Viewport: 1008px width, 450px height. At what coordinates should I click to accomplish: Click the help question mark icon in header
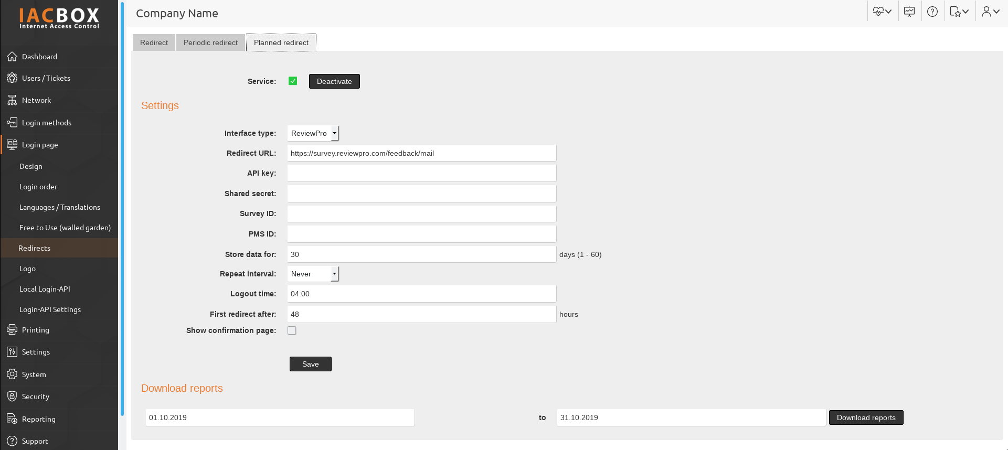(x=932, y=12)
